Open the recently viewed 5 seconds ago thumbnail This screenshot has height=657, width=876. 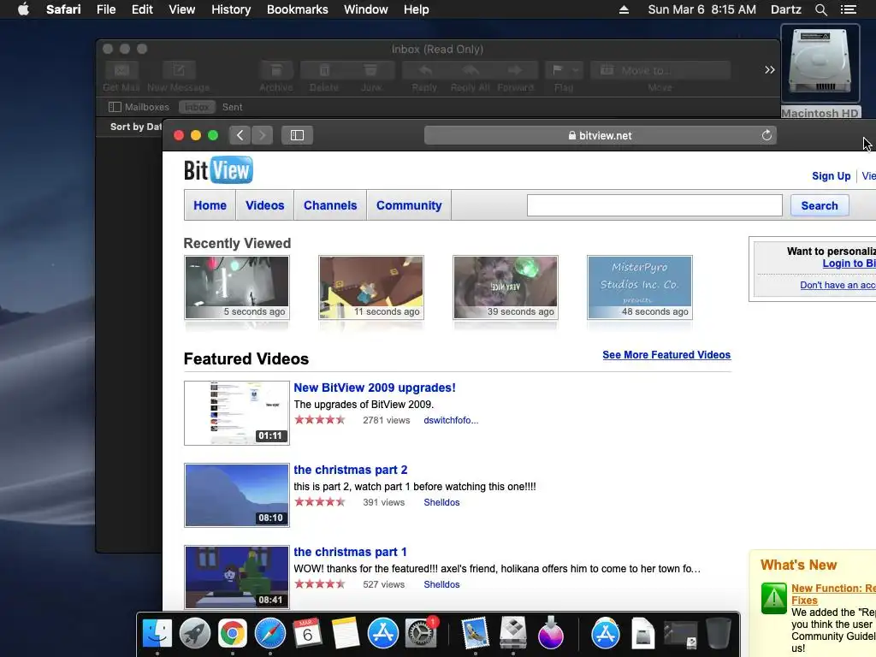[237, 287]
